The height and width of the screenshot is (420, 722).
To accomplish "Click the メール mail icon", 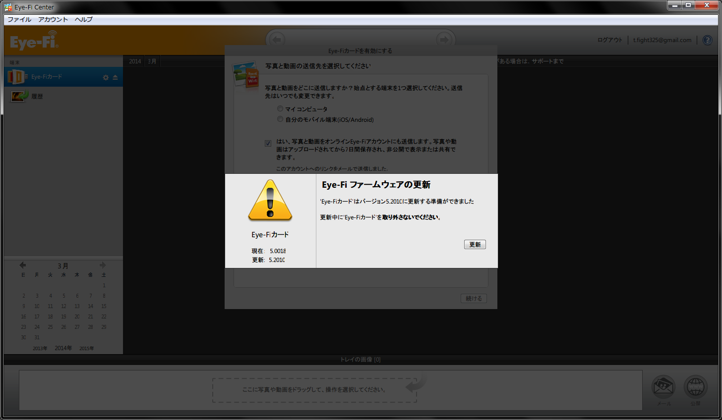I will click(663, 387).
